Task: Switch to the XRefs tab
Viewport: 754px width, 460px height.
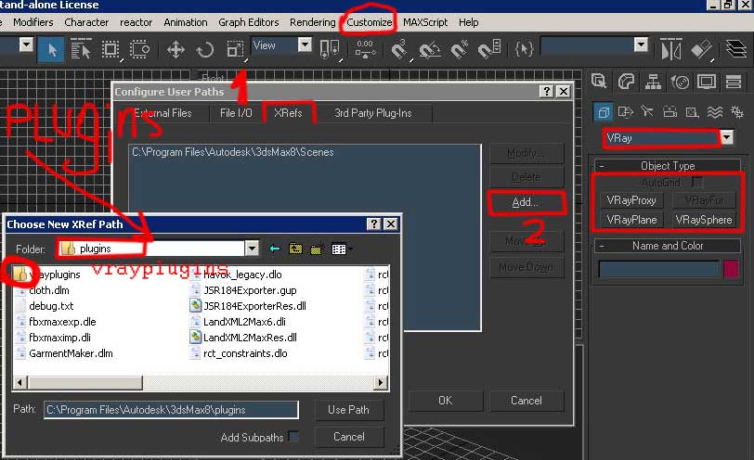Action: coord(289,113)
